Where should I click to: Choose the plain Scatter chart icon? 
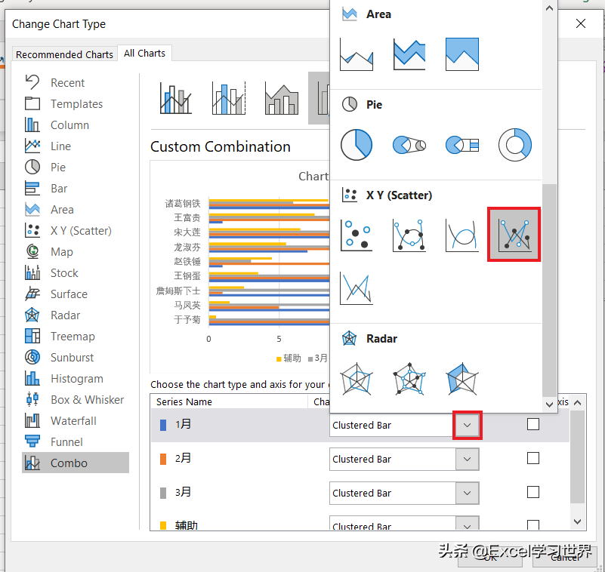pyautogui.click(x=357, y=235)
